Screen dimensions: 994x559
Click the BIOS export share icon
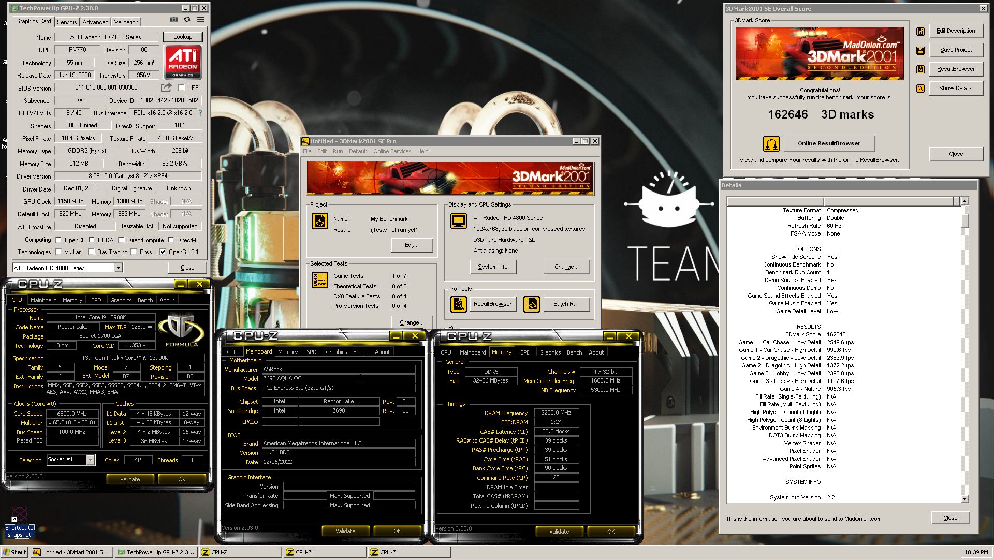(166, 87)
